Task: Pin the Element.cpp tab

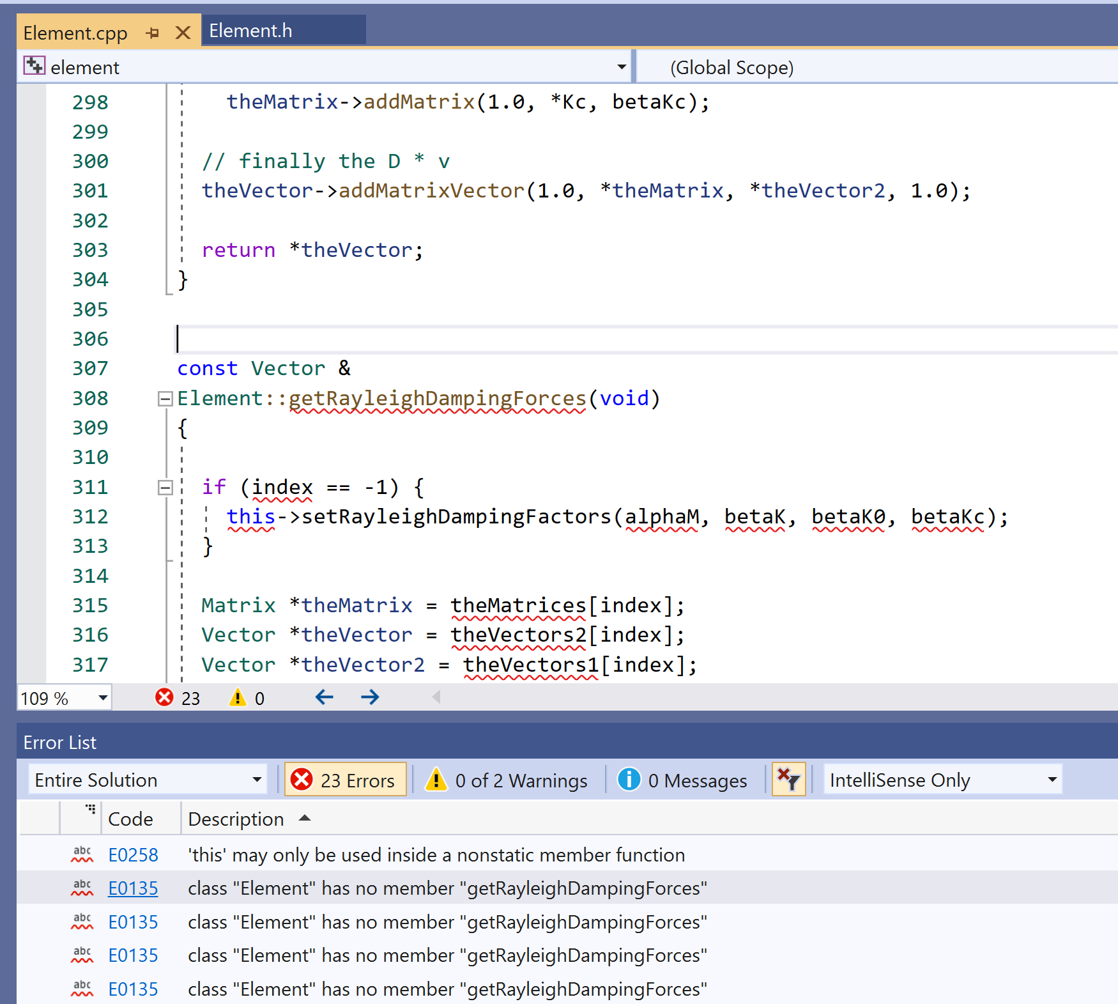Action: coord(152,32)
